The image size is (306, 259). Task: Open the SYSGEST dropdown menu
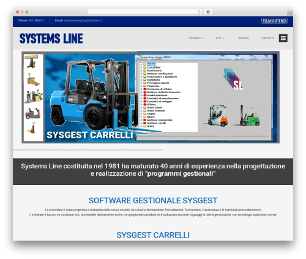click(196, 38)
